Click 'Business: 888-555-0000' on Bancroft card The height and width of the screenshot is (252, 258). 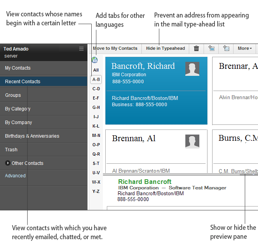pos(139,105)
